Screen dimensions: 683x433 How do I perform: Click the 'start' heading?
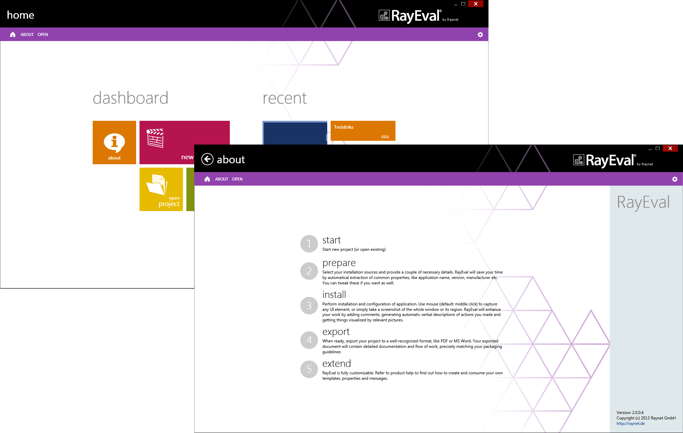coord(331,240)
